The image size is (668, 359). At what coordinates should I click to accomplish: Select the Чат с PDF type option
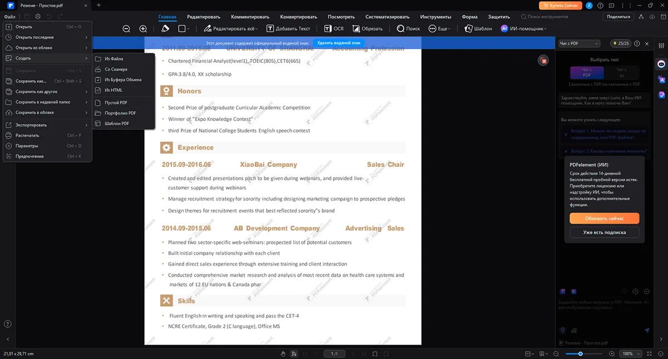587,72
